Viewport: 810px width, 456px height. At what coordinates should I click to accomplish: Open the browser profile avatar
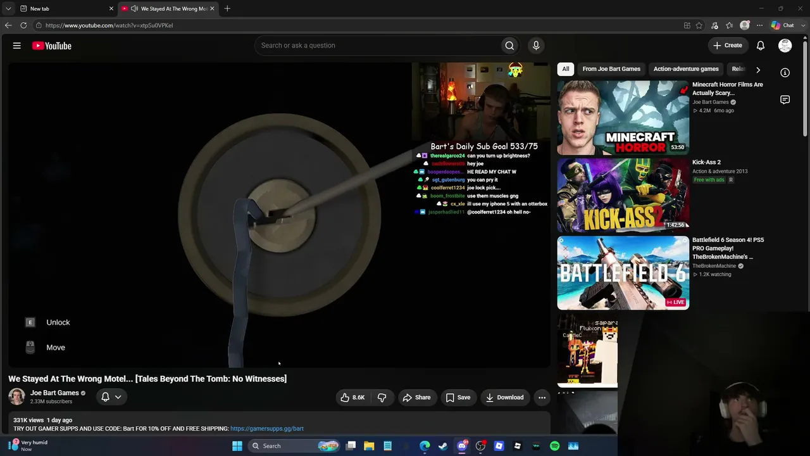[x=745, y=25]
